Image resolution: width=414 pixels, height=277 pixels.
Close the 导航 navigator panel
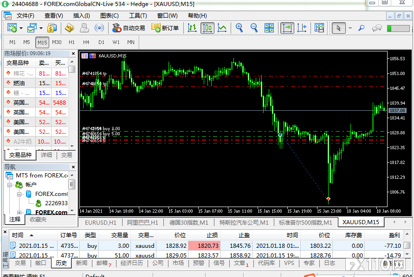pos(73,167)
